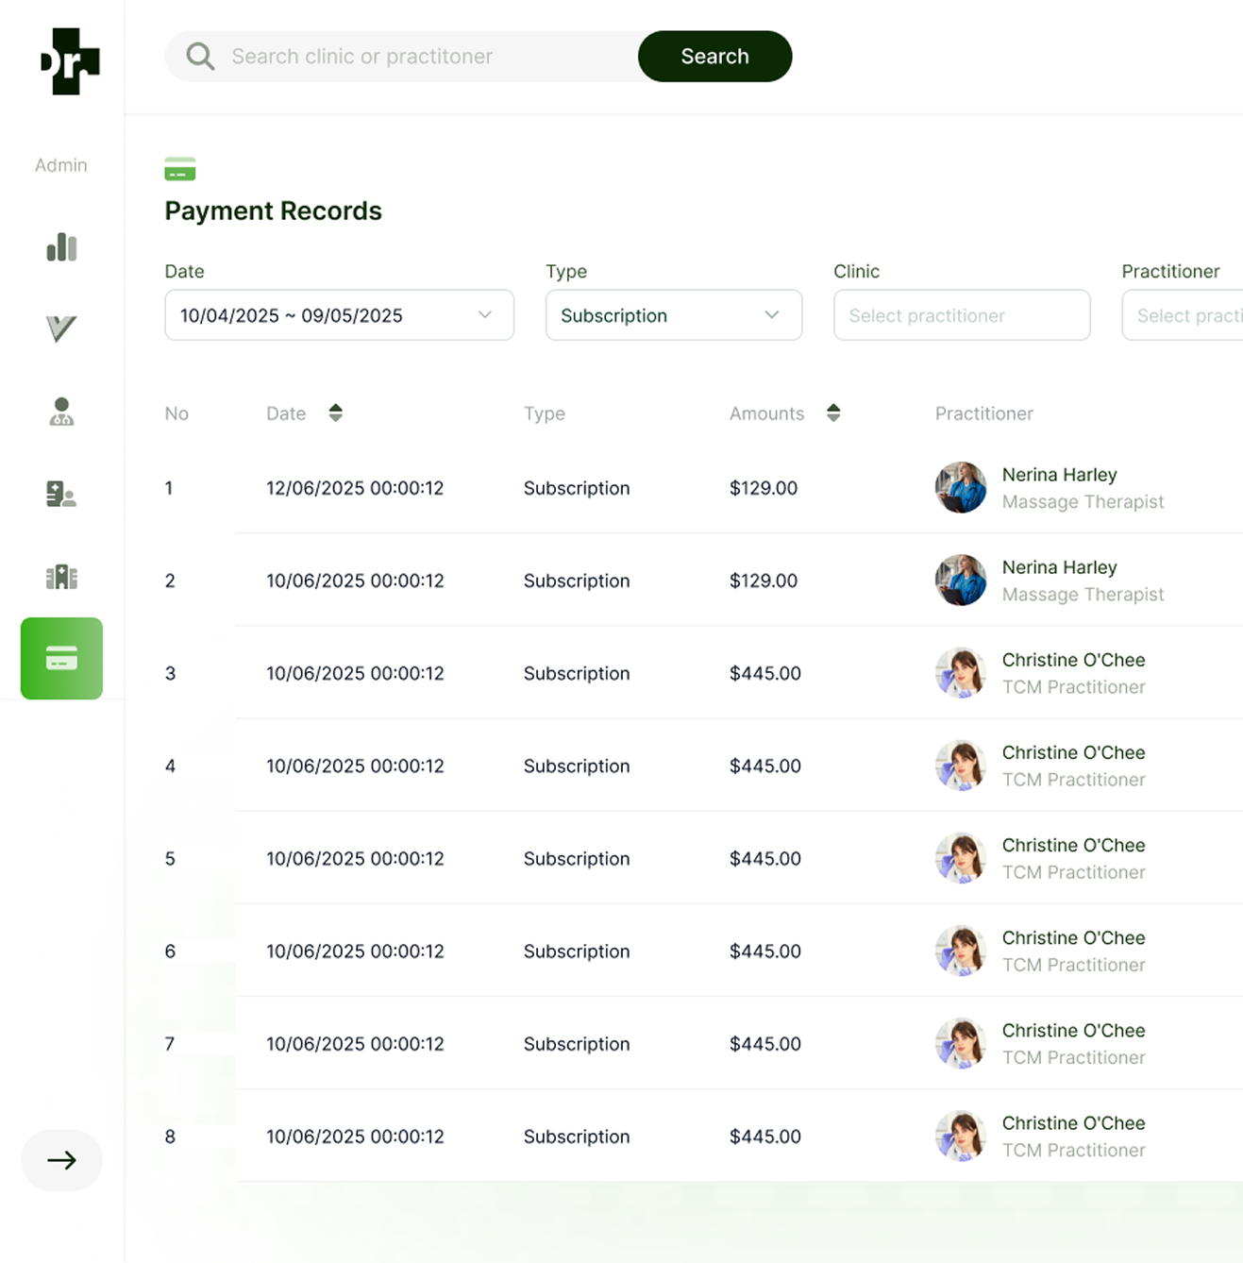This screenshot has width=1243, height=1263.
Task: Click Christine O'Chee name in row 3
Action: [x=1073, y=659]
